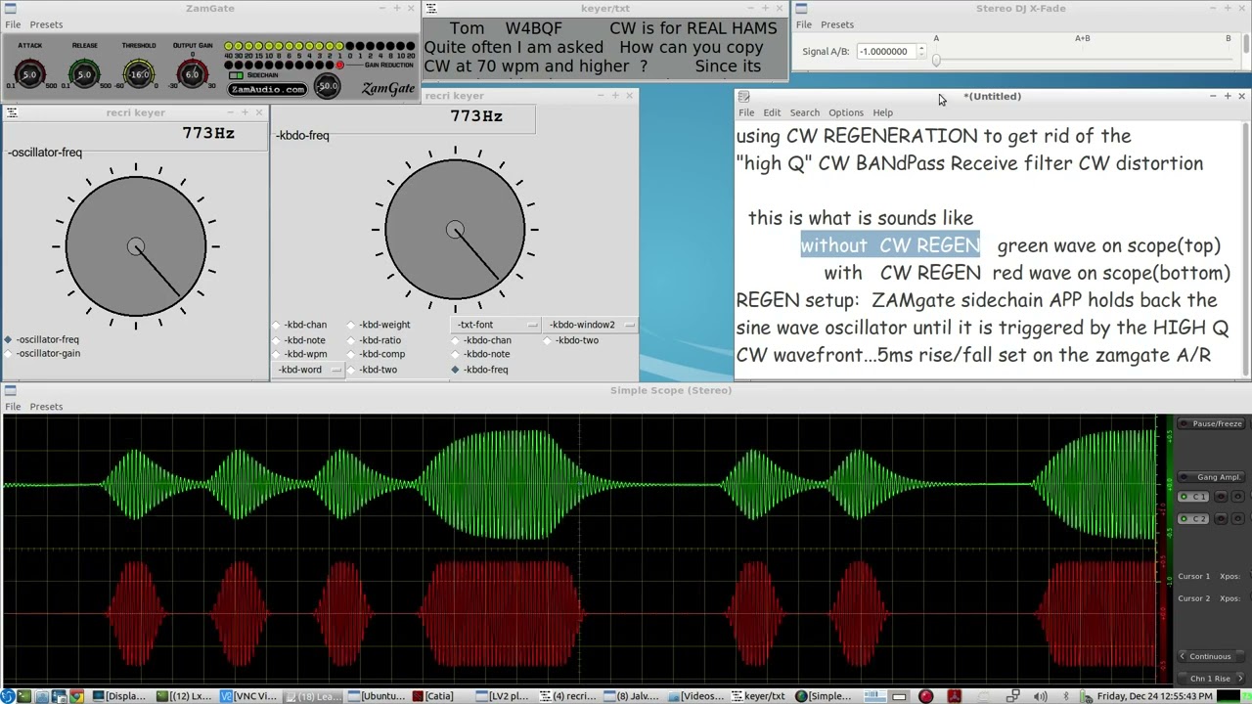Select the -kbd-two radio option
Viewport: 1252px width, 704px height.
373,370
